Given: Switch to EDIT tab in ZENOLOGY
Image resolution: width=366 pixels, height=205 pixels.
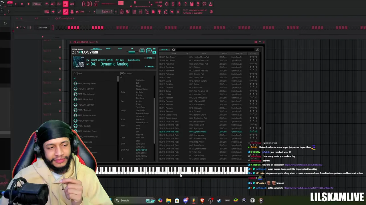Looking at the screenshot, I should [x=120, y=49].
